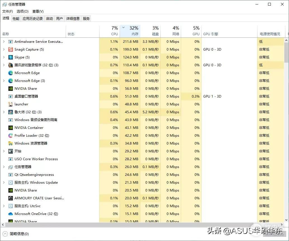Click the Microsoft OneDrive cloud icon

coord(11,214)
